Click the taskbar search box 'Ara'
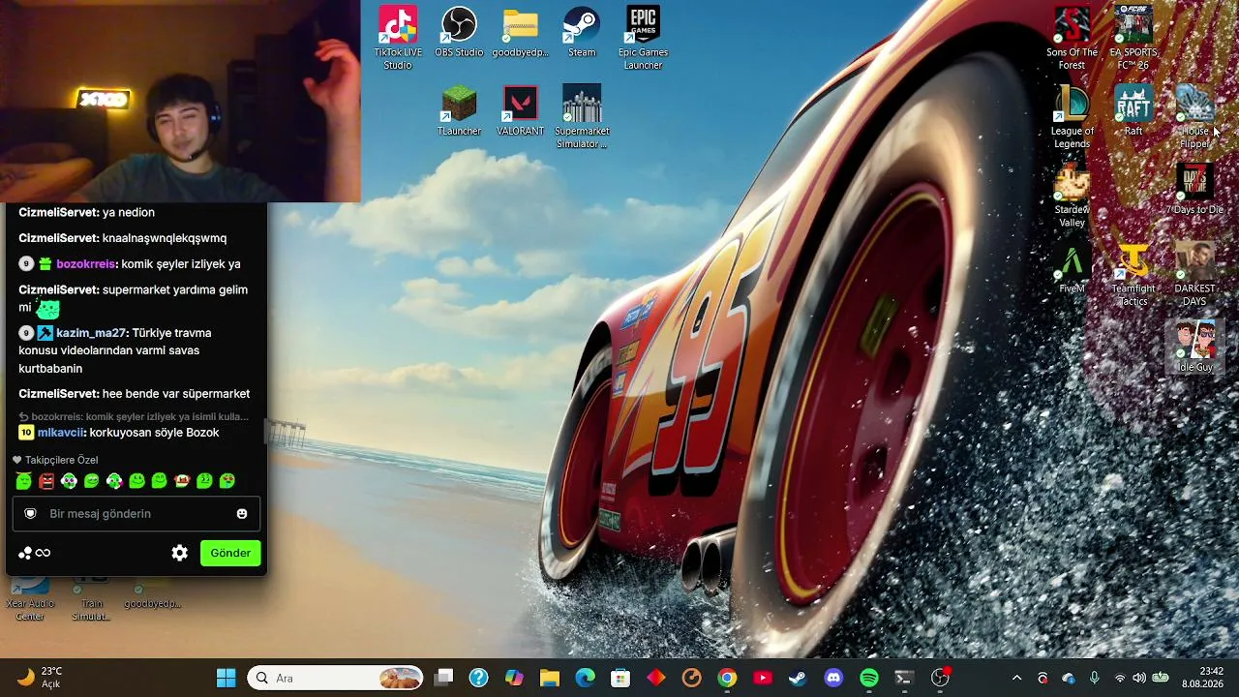 tap(336, 679)
